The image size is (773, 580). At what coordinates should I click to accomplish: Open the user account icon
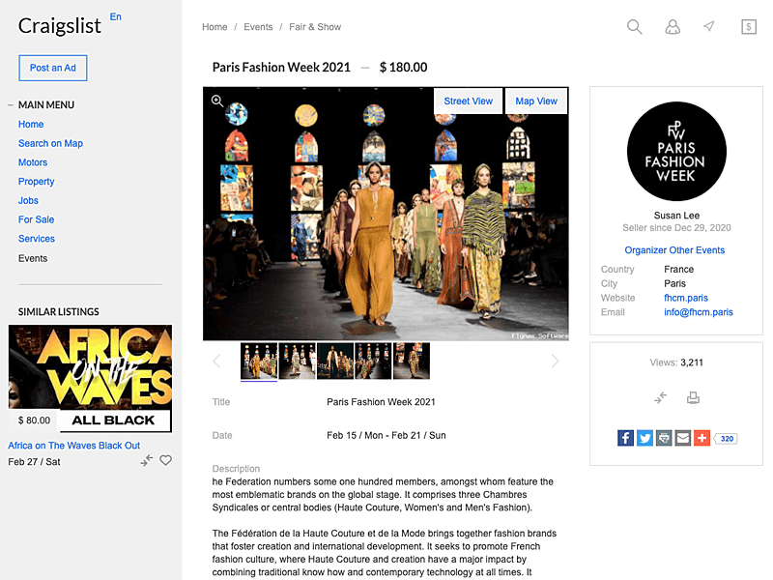coord(673,27)
